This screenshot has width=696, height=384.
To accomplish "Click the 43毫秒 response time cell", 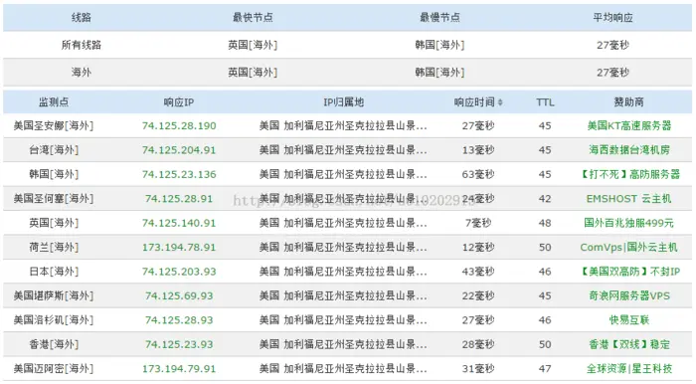I will point(478,272).
